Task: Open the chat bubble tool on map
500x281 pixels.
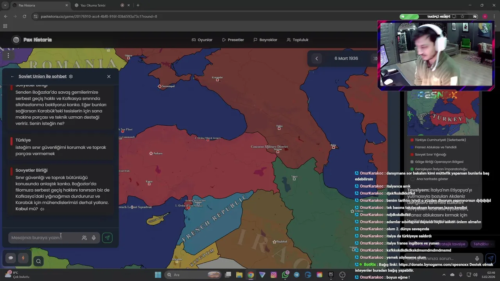Action: point(11,258)
